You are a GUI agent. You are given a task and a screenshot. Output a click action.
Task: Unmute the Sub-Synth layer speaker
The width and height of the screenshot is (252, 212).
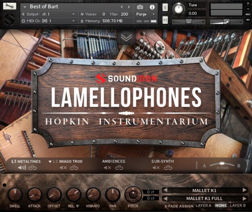pyautogui.click(x=156, y=168)
